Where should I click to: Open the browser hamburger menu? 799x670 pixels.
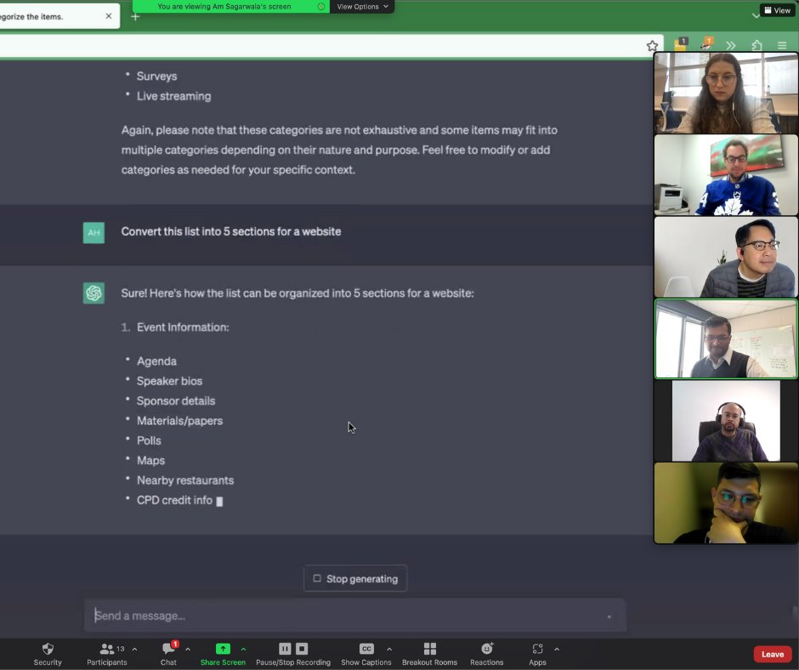click(782, 45)
